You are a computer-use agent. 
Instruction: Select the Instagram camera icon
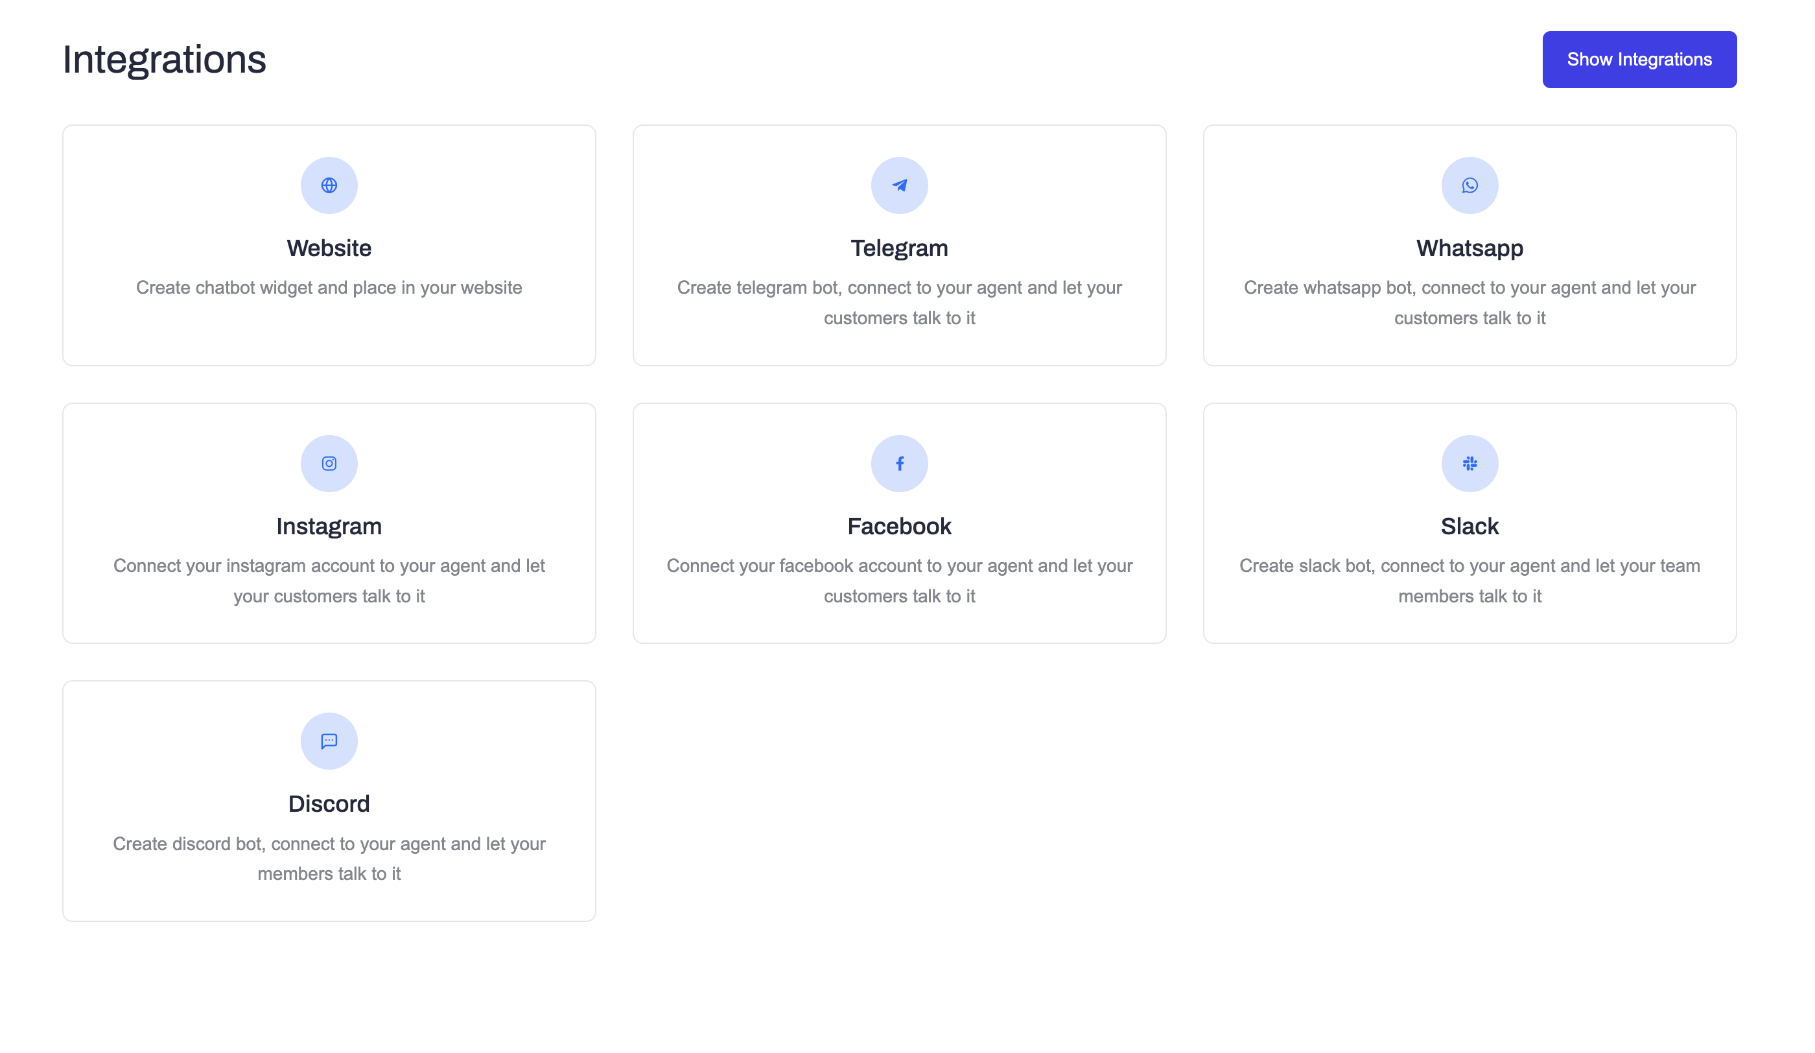(329, 463)
